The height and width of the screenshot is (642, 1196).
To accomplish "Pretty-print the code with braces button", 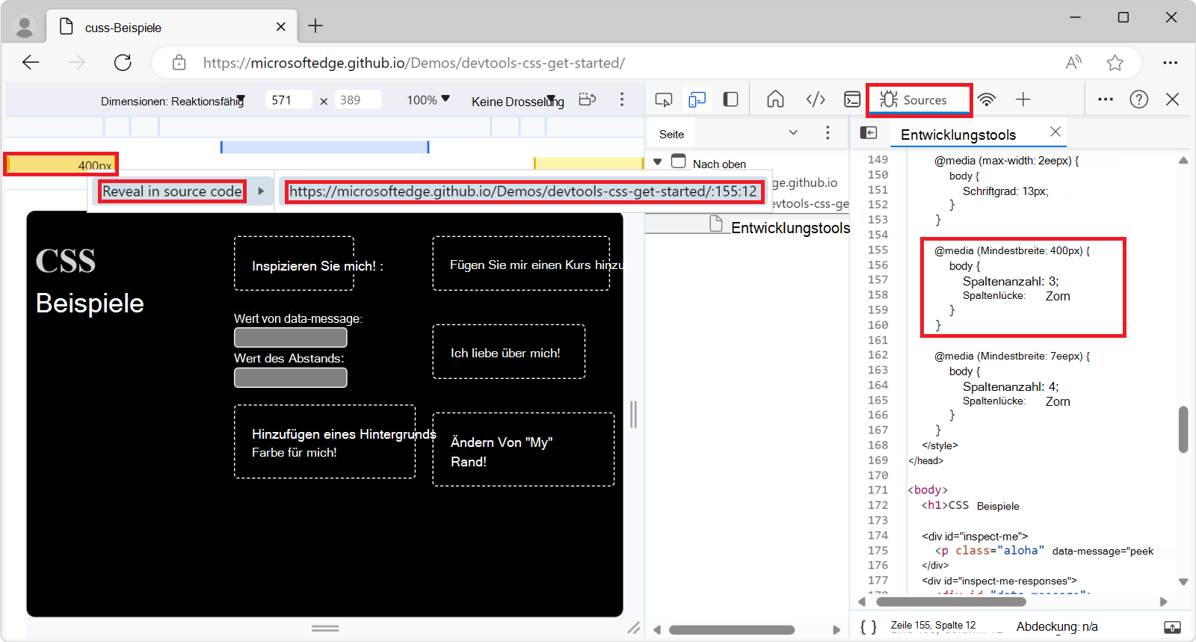I will (x=868, y=626).
